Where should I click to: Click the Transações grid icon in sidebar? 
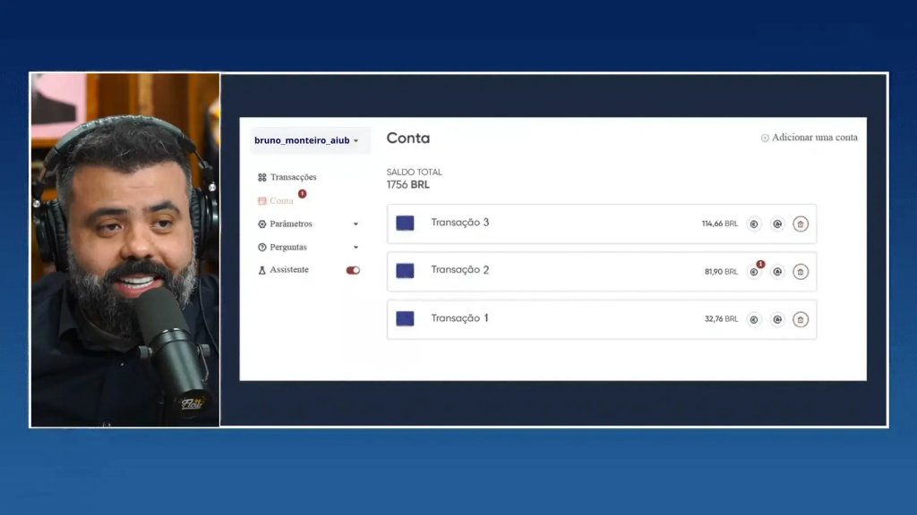(262, 178)
